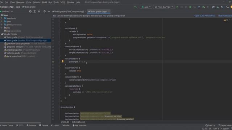
Task: Start debugging with the green bug icon
Action: (190, 7)
